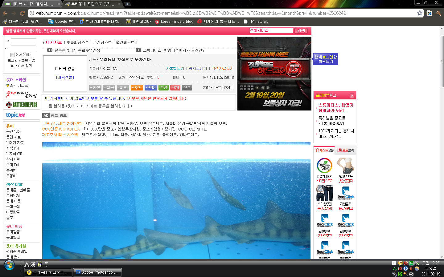444x277 pixels.
Task: Switch to the 포토클릭 tab
Action: (x=346, y=150)
